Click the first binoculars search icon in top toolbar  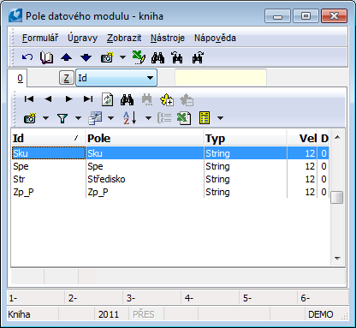[157, 57]
